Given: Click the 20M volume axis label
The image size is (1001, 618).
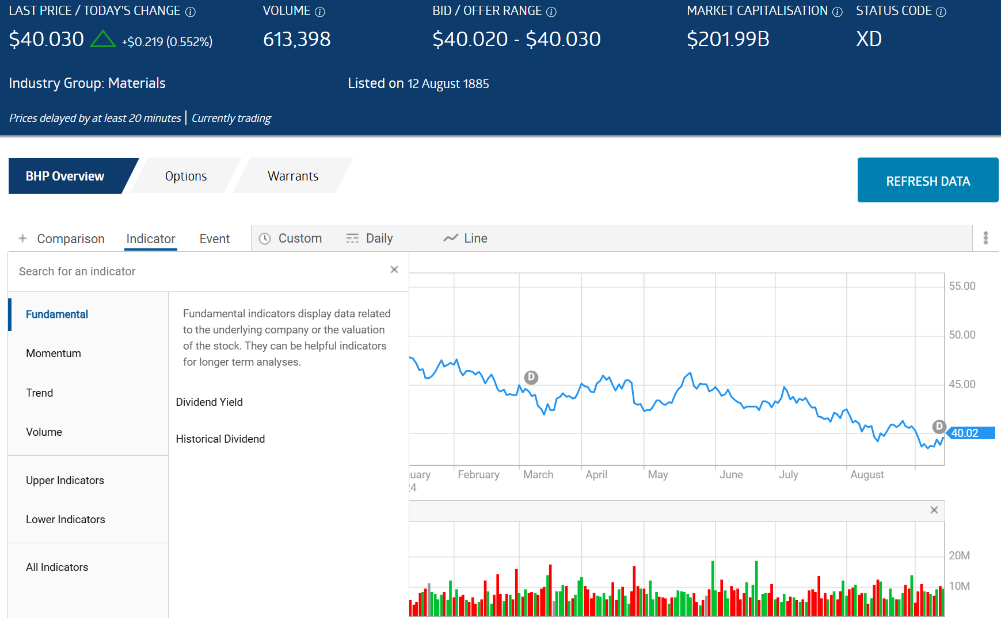Looking at the screenshot, I should click(x=960, y=555).
